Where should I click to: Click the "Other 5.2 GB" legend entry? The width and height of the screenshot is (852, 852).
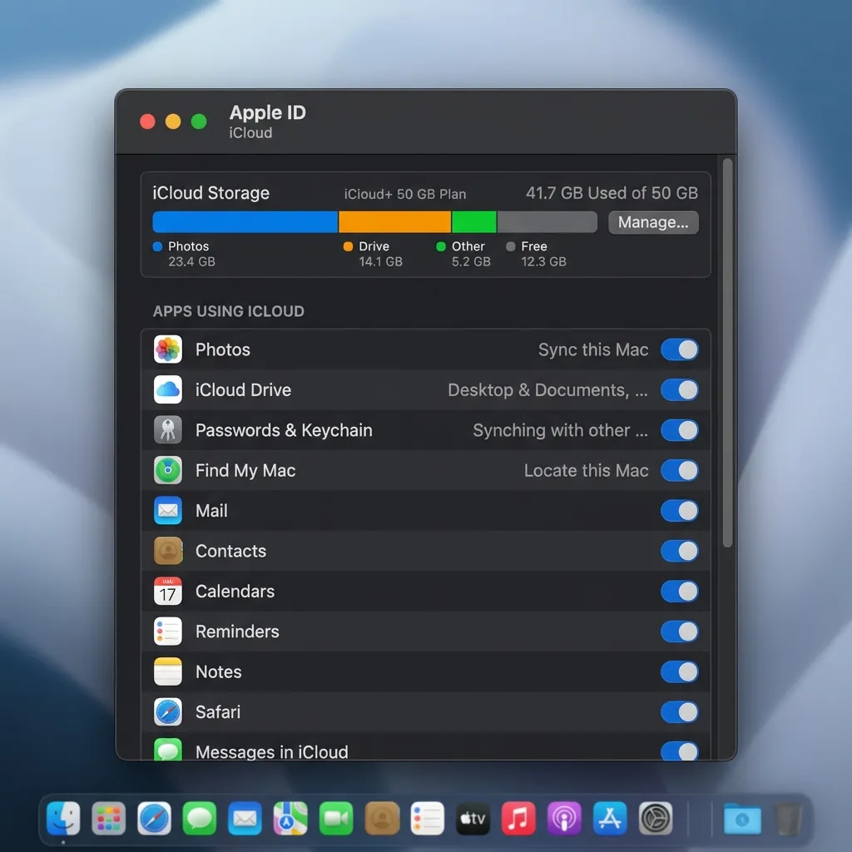click(463, 254)
